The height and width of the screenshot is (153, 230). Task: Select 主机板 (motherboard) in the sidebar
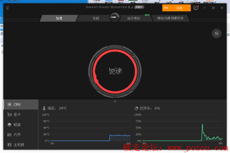click(x=21, y=145)
